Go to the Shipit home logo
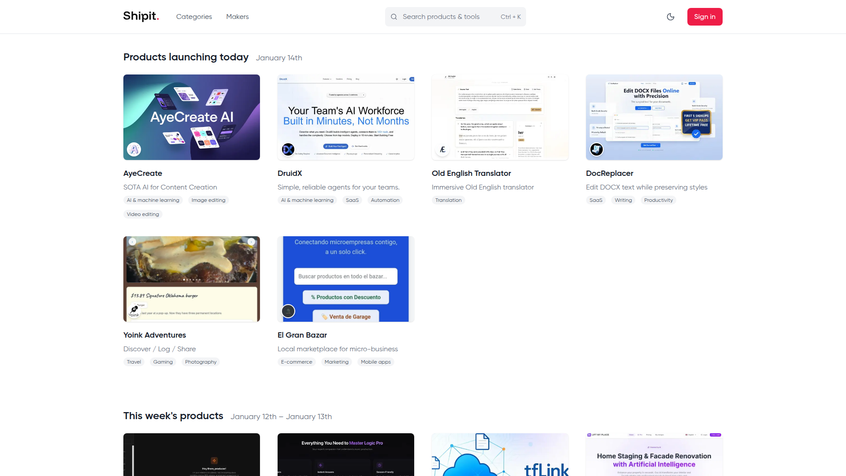Image resolution: width=846 pixels, height=476 pixels. [141, 16]
